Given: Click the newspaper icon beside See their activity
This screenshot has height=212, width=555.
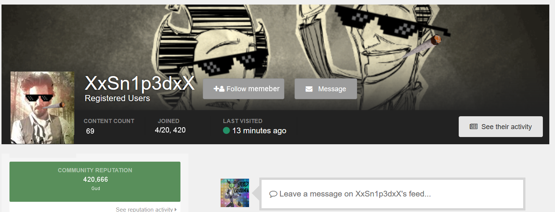Looking at the screenshot, I should point(473,126).
